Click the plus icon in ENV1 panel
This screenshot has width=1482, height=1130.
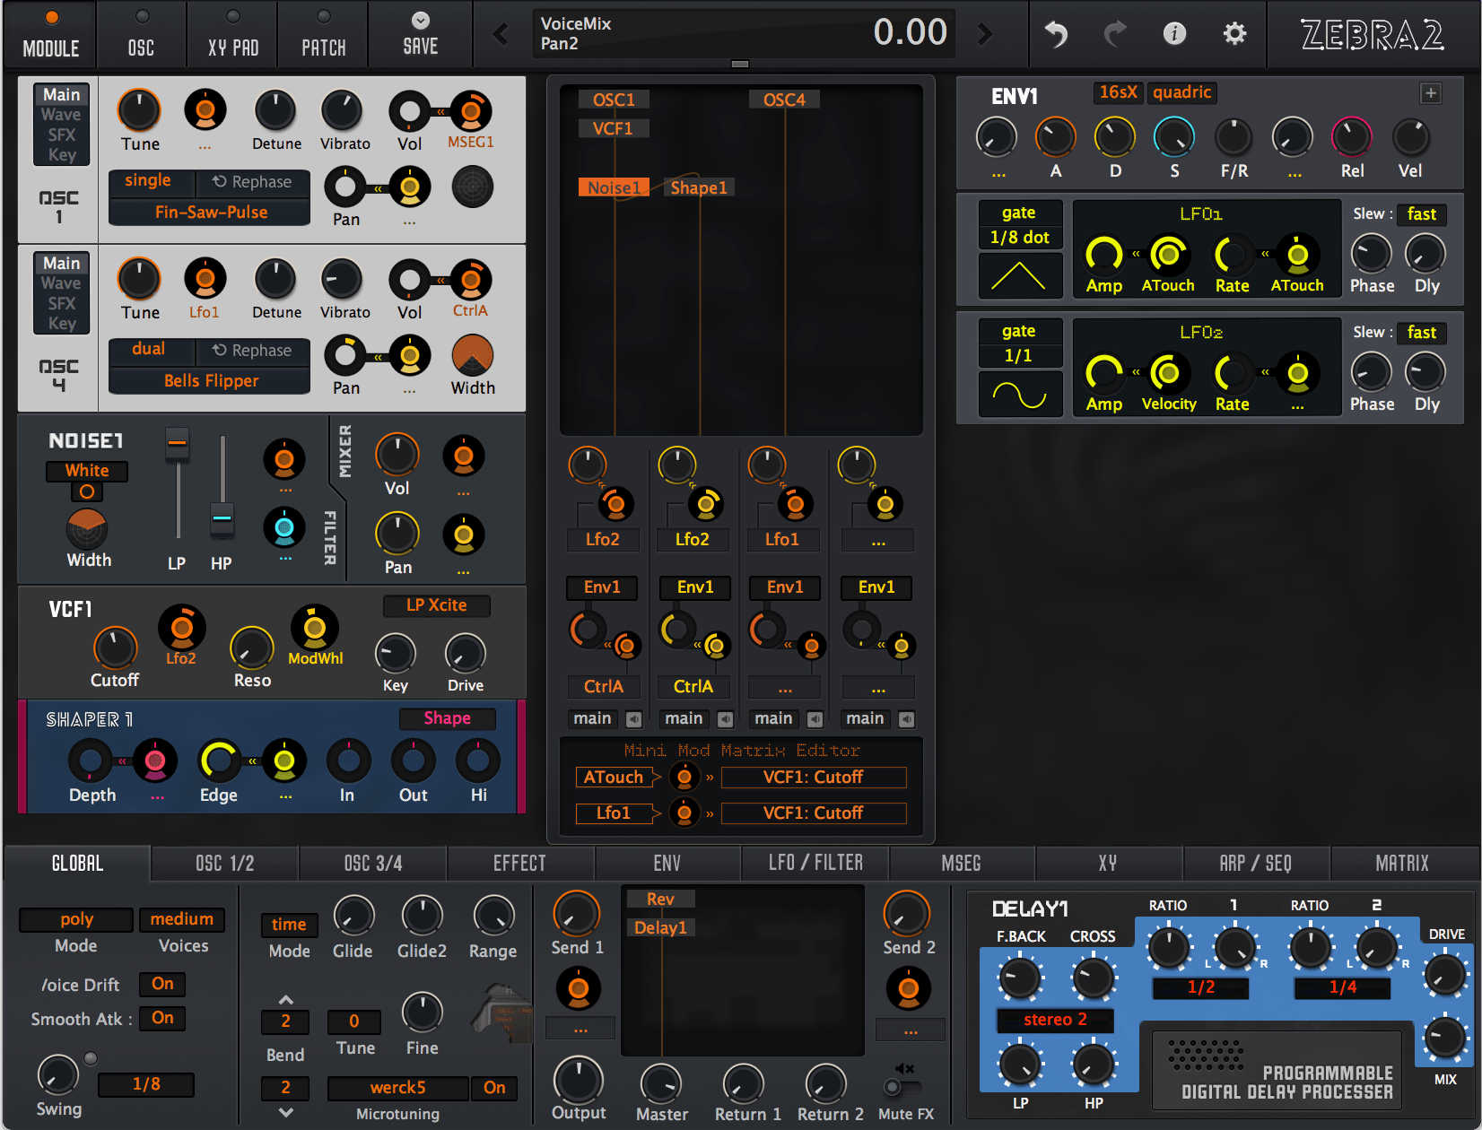[x=1431, y=93]
